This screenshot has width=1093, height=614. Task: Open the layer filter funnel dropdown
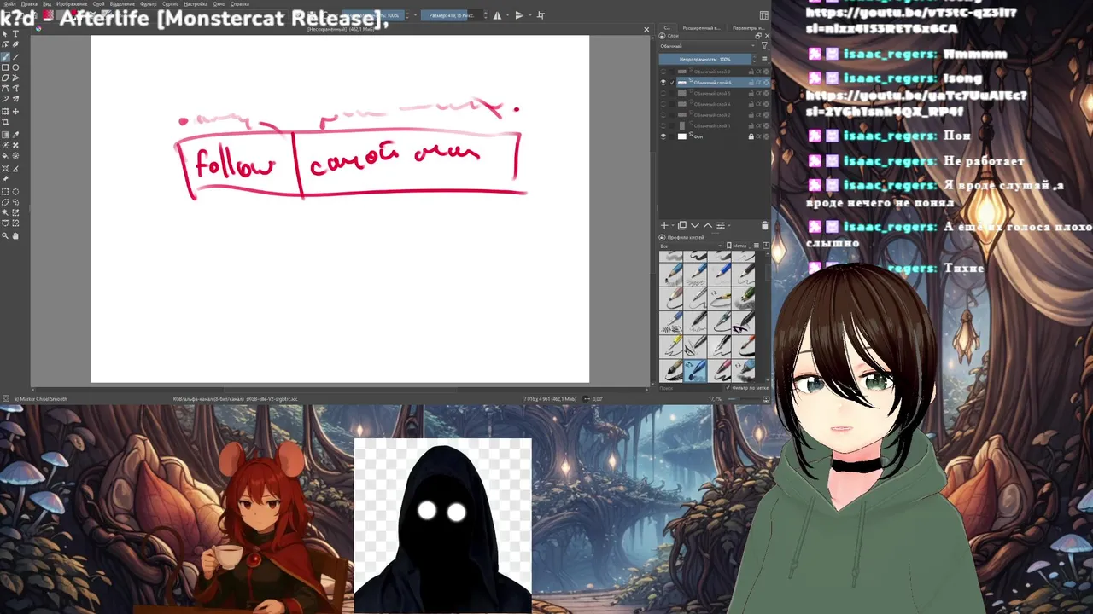pos(764,46)
